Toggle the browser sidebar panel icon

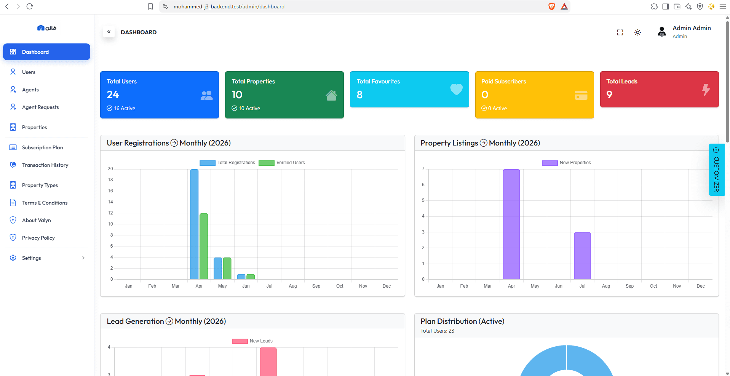[666, 6]
